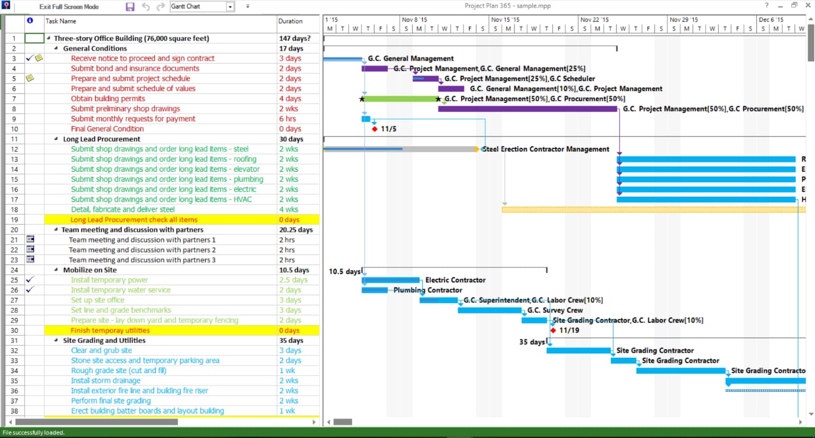Viewport: 815px width, 438px height.
Task: Click the red 11/5 milestone diamond
Action: [x=374, y=129]
